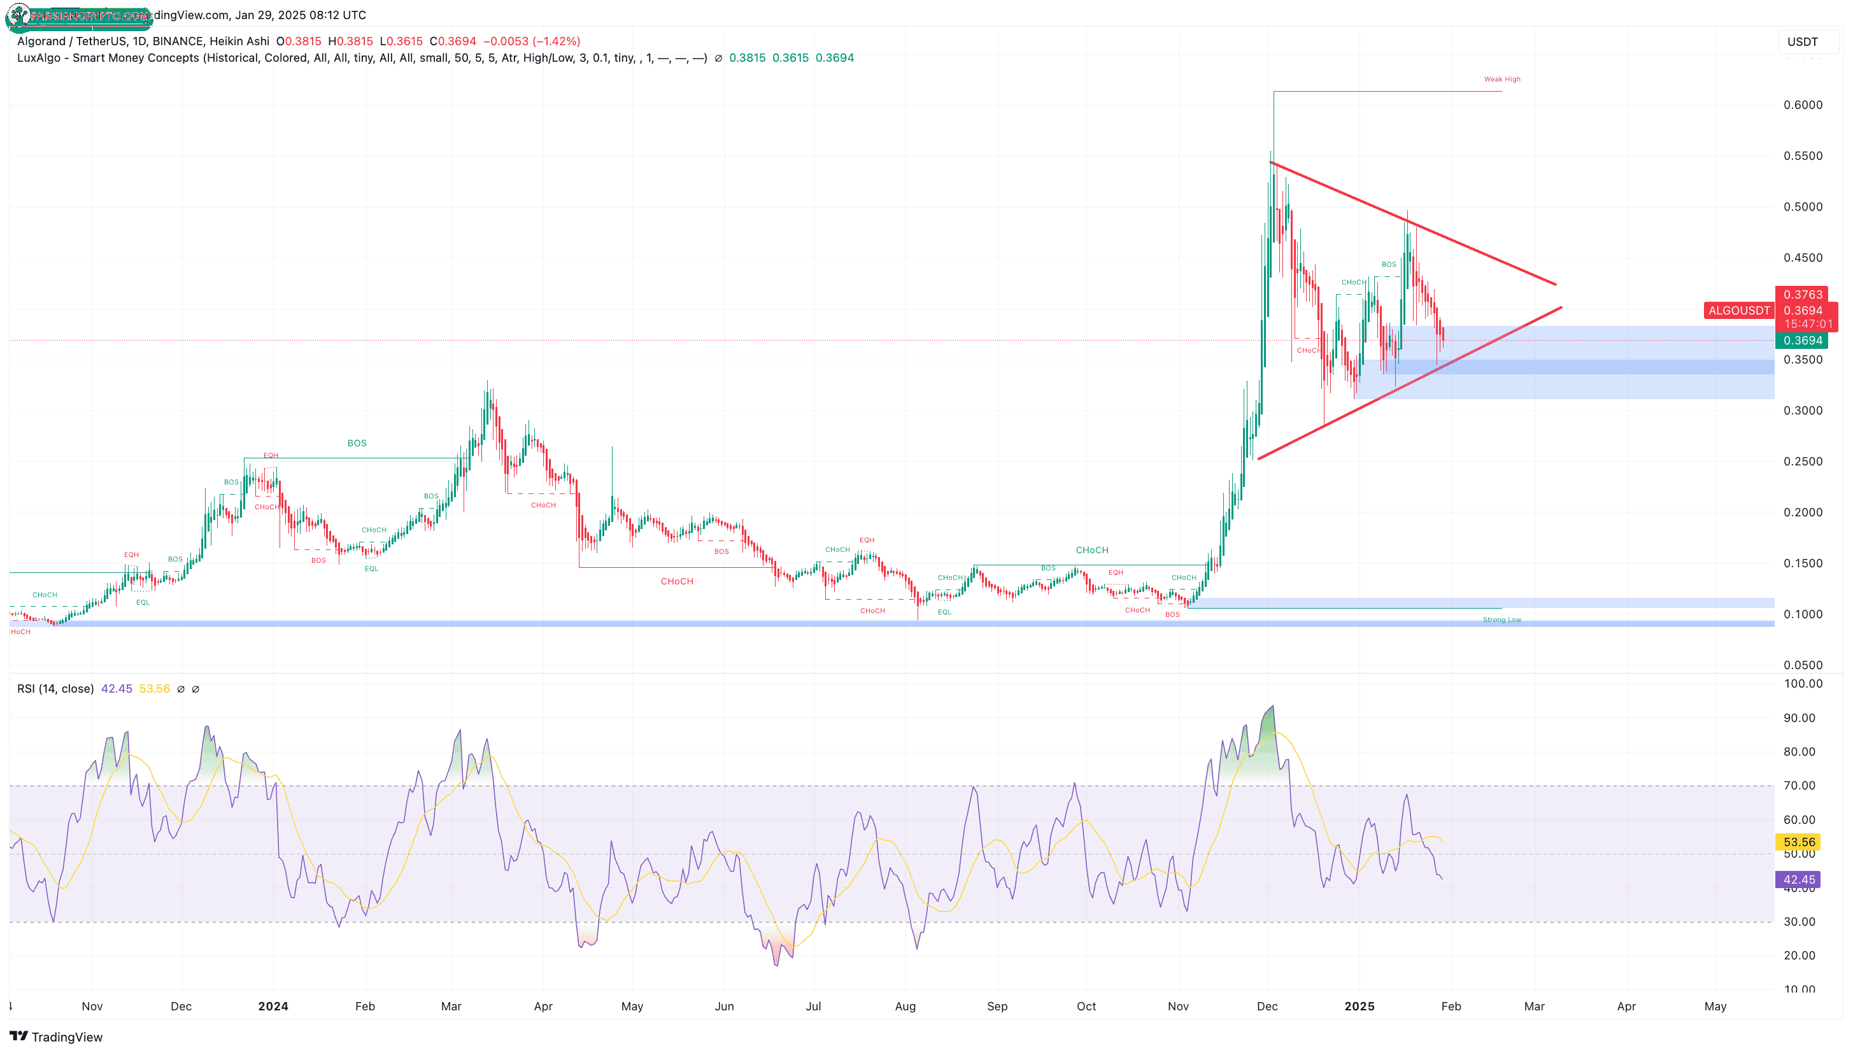Click the 0.1000 price axis label
This screenshot has width=1853, height=1053.
tap(1802, 614)
